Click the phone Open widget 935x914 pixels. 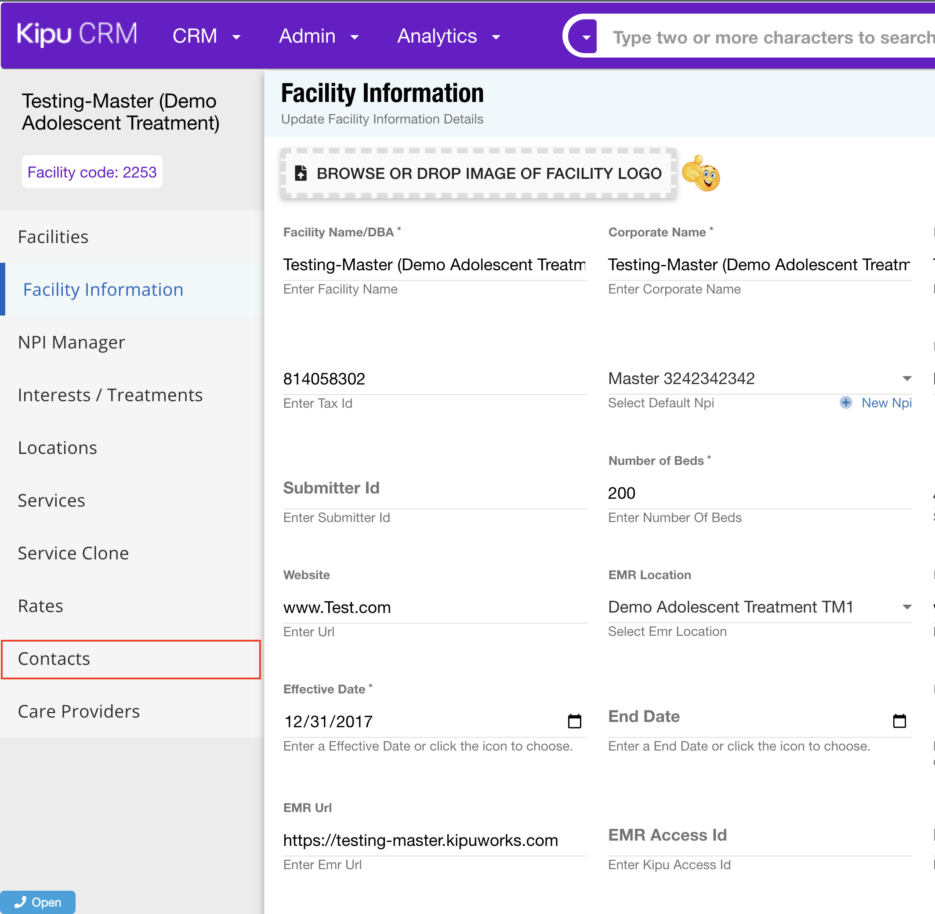(38, 903)
